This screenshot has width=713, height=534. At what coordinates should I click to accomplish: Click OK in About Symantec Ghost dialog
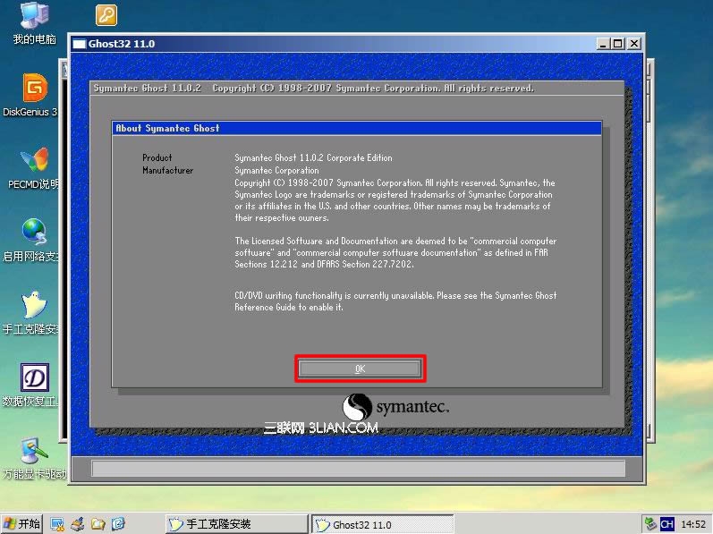[360, 369]
